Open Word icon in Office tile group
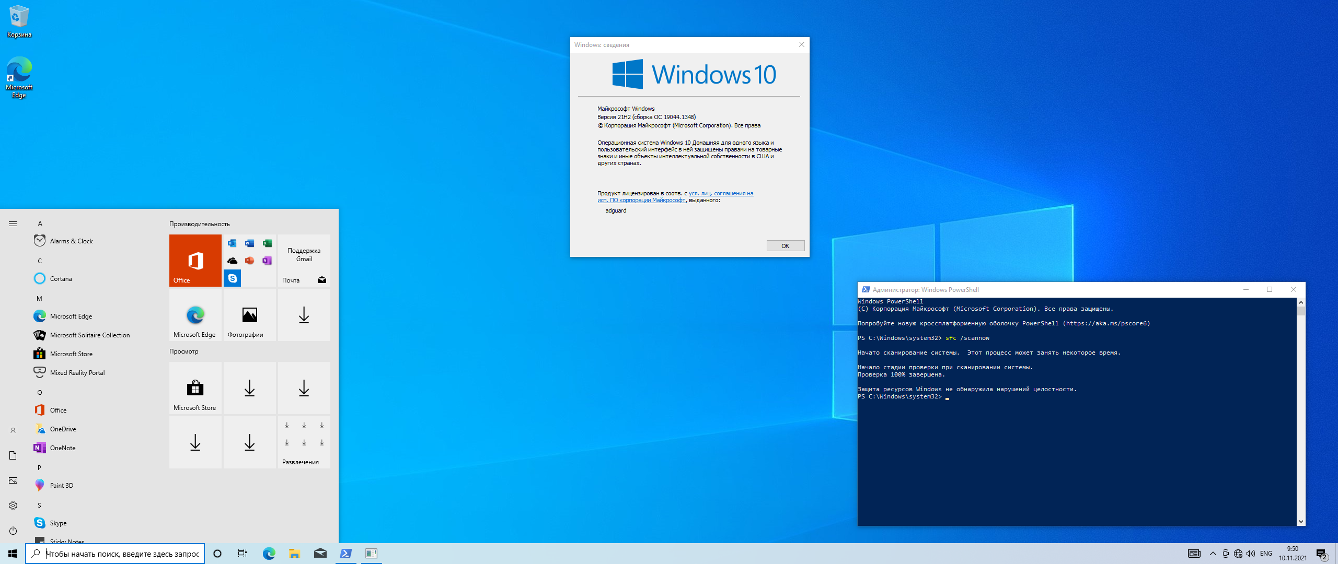Viewport: 1338px width, 564px height. coord(249,243)
